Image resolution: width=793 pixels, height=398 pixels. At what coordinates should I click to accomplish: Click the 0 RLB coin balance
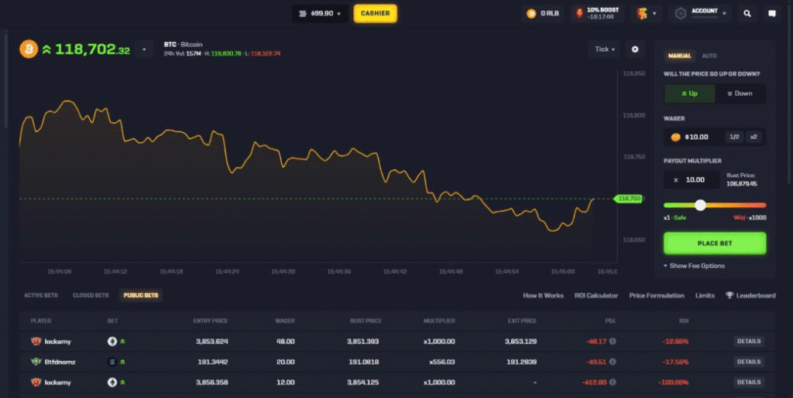point(543,13)
